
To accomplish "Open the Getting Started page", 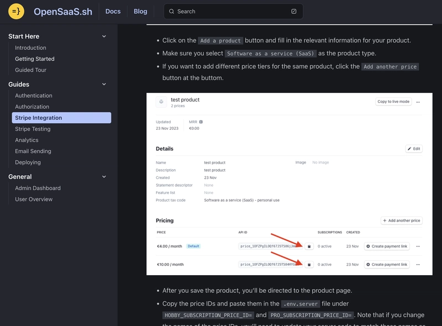I will coord(35,59).
